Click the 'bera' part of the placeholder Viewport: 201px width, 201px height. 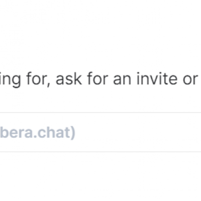[16, 133]
